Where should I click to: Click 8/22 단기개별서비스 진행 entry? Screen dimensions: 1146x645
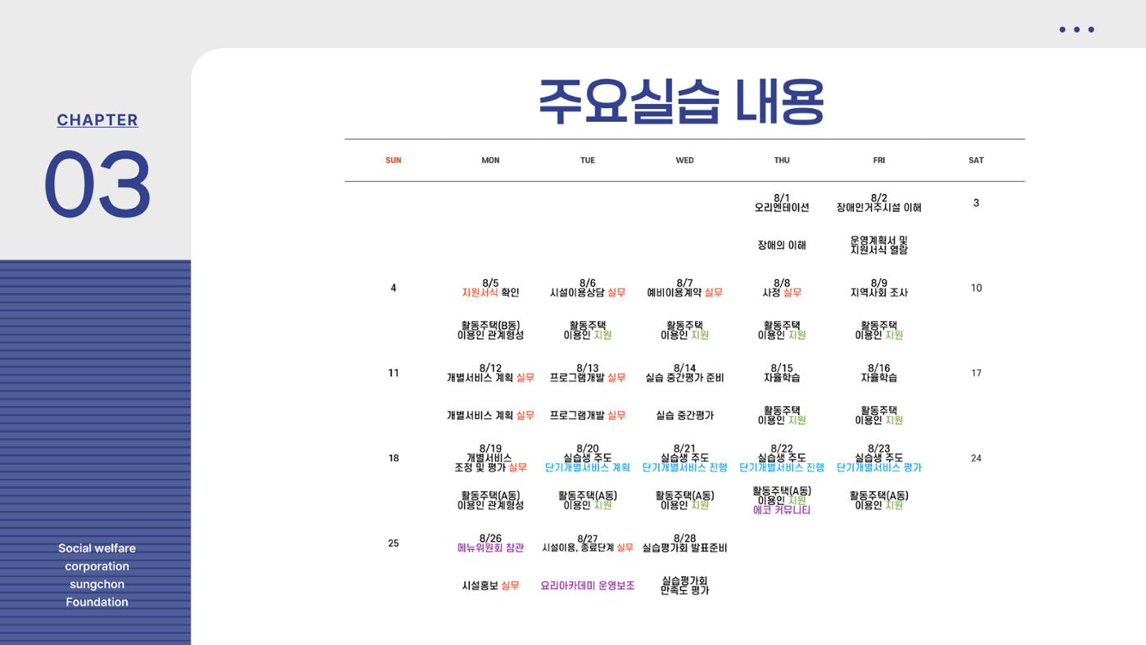(782, 458)
